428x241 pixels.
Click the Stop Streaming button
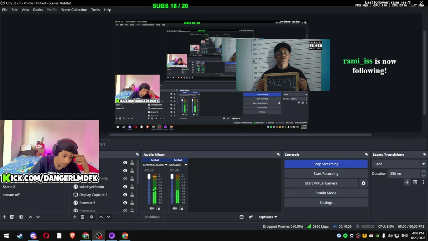pyautogui.click(x=326, y=164)
